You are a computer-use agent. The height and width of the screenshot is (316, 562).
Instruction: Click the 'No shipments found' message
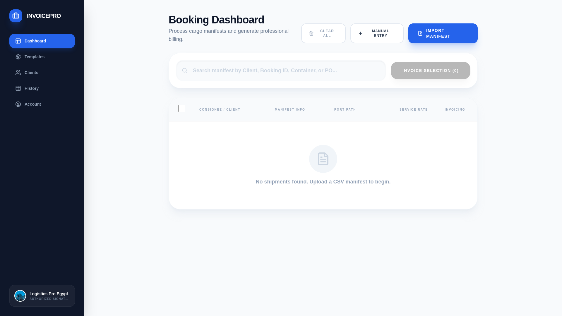(323, 182)
